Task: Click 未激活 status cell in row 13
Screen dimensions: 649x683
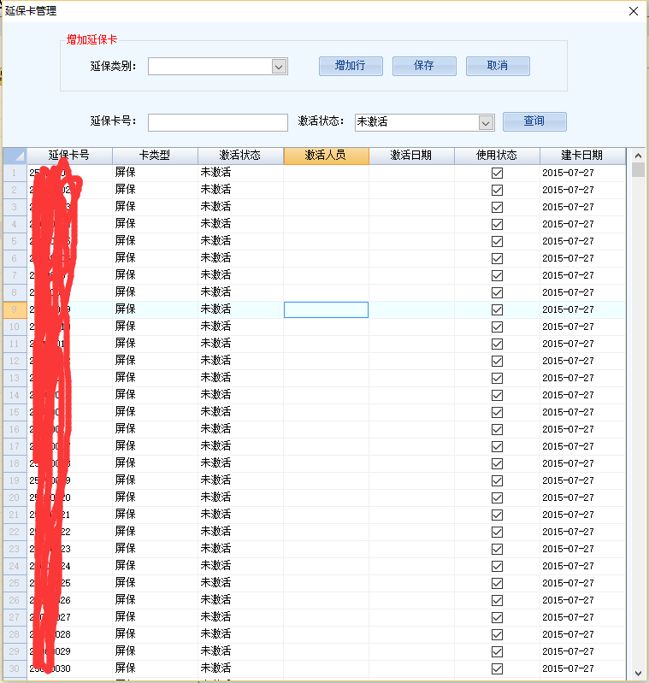Action: pos(240,378)
